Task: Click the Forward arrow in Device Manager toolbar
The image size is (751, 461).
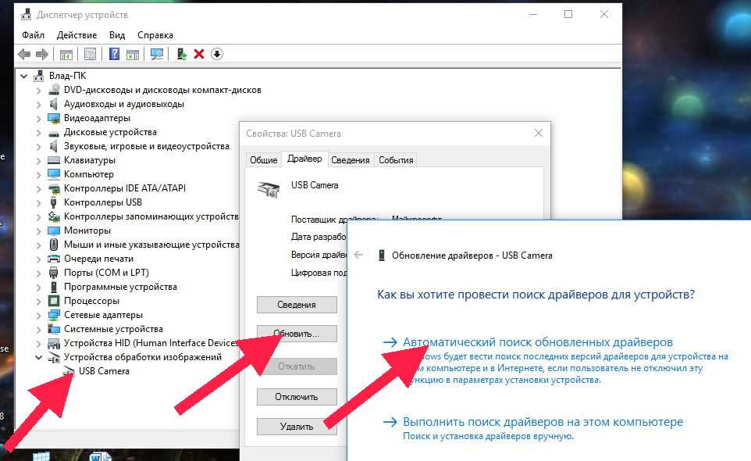Action: (42, 54)
